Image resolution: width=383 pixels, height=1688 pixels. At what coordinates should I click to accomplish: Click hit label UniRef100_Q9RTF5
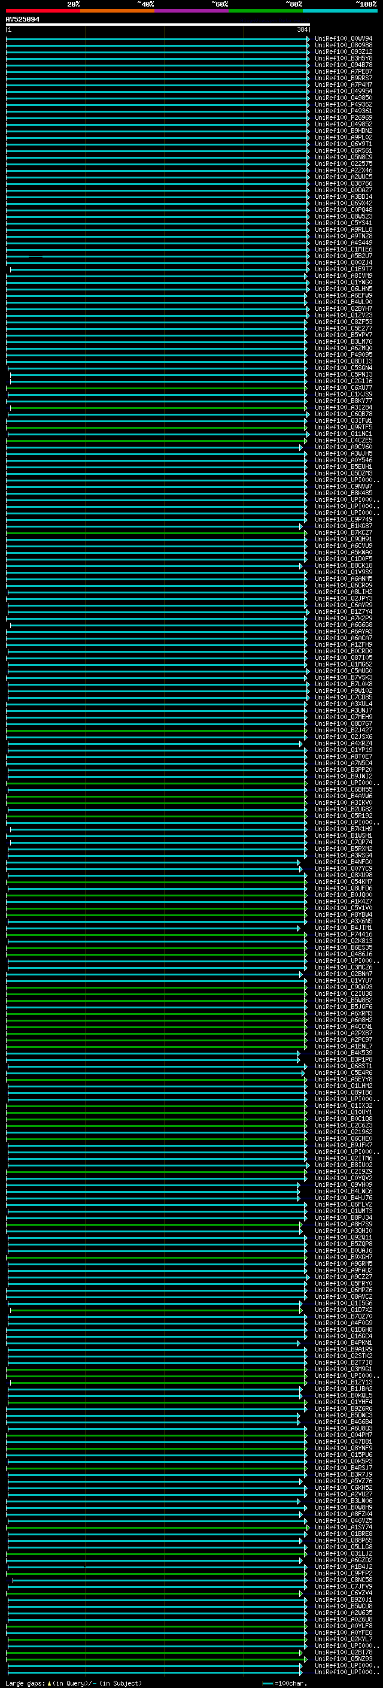pyautogui.click(x=344, y=428)
